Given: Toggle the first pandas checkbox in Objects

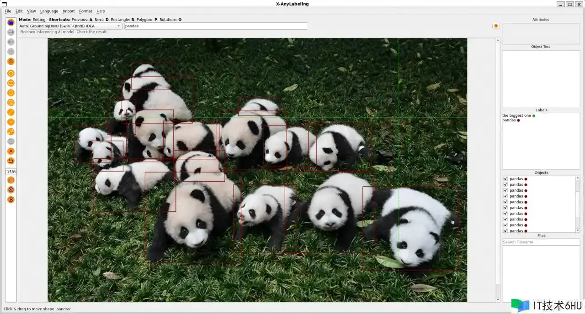Looking at the screenshot, I should click(x=505, y=179).
